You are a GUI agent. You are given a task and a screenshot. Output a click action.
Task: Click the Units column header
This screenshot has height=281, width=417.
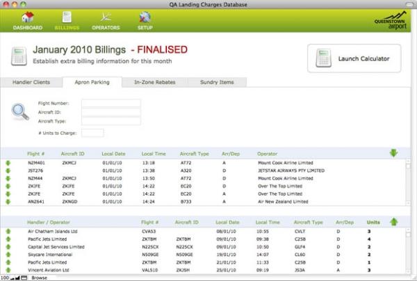(x=373, y=222)
